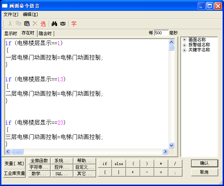Insert a left brace { button

tap(105, 172)
